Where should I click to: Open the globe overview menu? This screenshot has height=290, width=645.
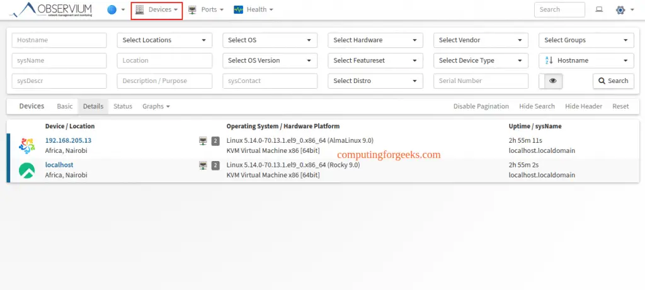[x=116, y=9]
